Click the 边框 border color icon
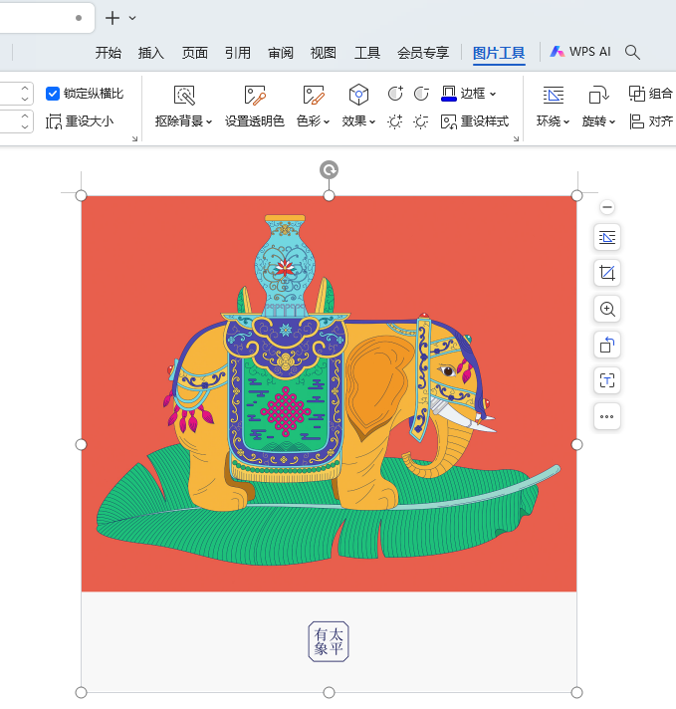Screen dimensions: 676x709 click(449, 94)
